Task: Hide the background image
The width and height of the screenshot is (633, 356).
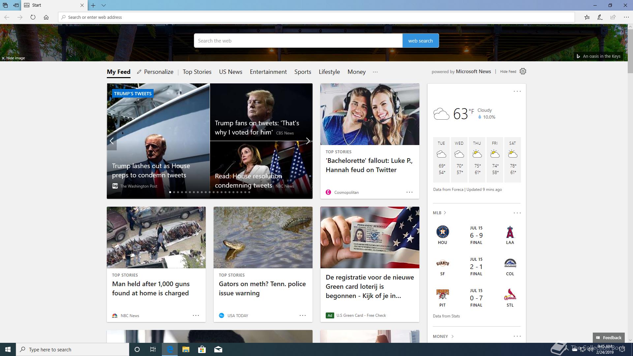Action: point(13,58)
